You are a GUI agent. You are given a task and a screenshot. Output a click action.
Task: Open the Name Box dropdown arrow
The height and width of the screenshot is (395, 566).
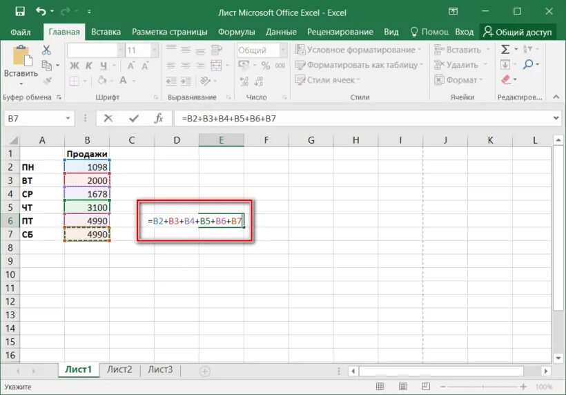pyautogui.click(x=68, y=118)
